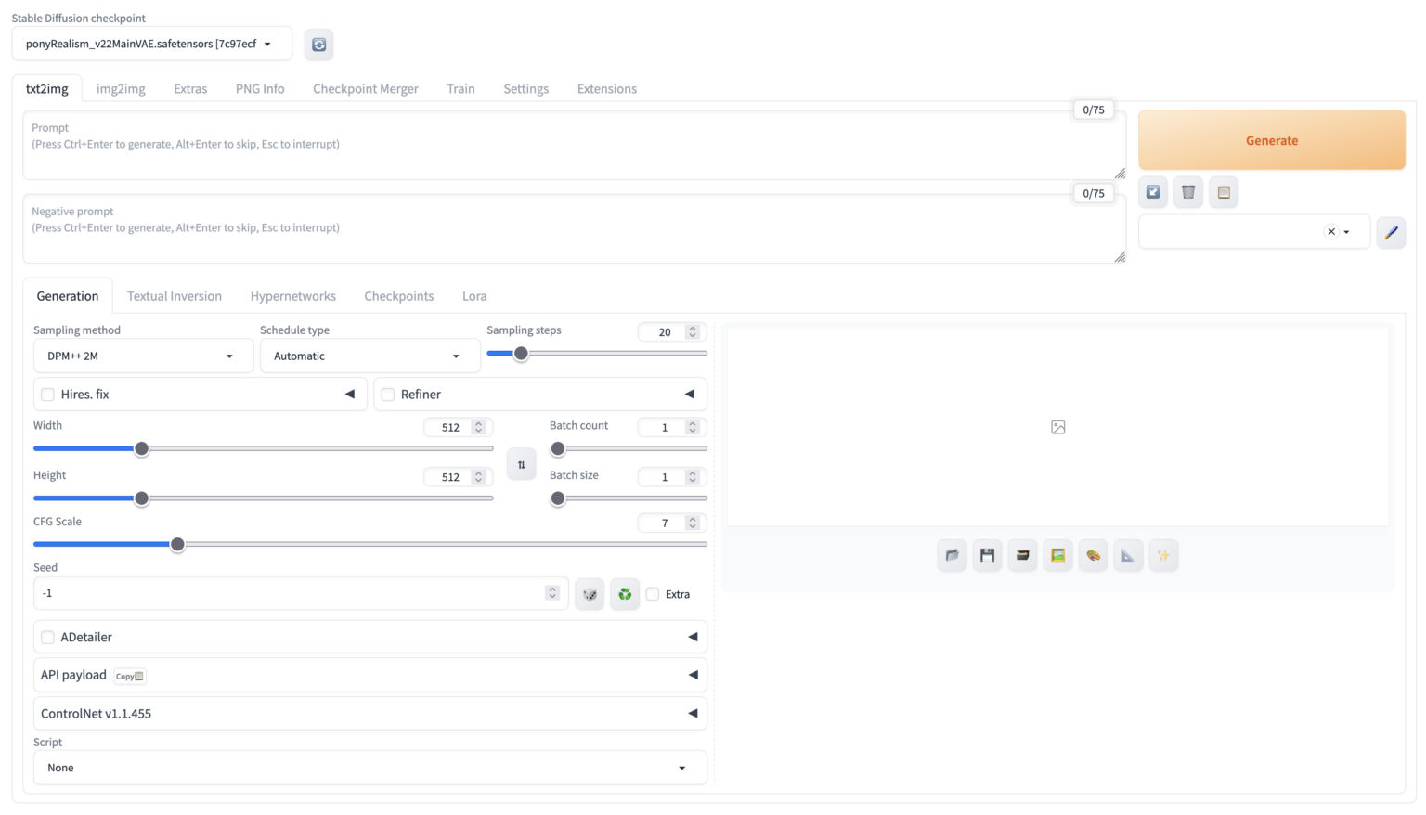The height and width of the screenshot is (815, 1426).
Task: Click the pencil icon to edit styles
Action: 1390,232
